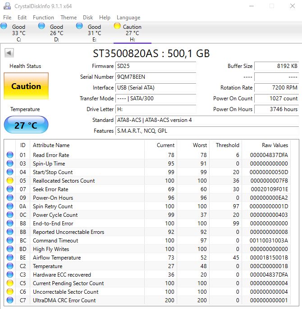Viewport: 302px width, 309px height.
Task: Click the status orb for Power Cycle Count
Action: tap(10, 215)
